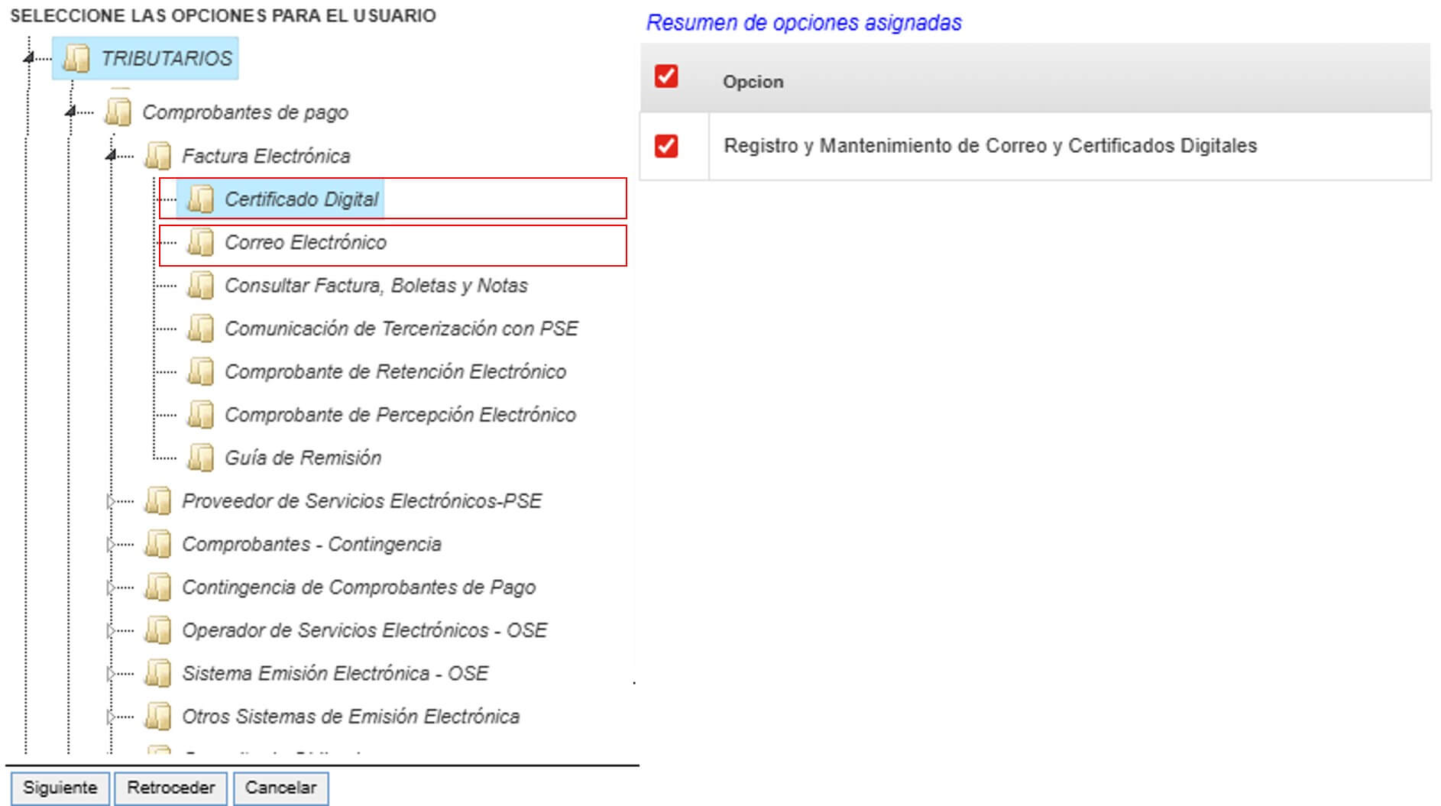Click the Comprobante de Retención Electrónico folder icon
This screenshot has width=1441, height=806.
click(200, 371)
